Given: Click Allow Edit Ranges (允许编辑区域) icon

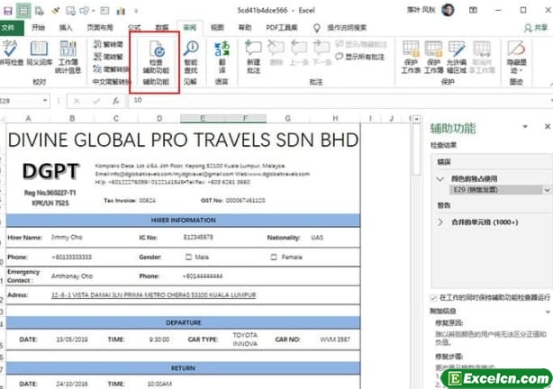Looking at the screenshot, I should click(x=457, y=57).
